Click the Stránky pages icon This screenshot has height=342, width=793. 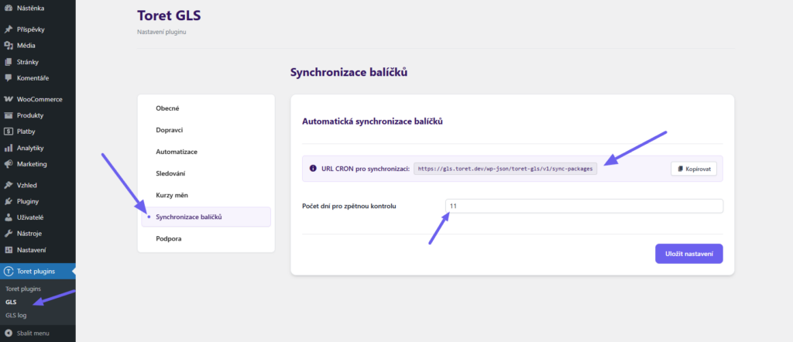pos(8,62)
